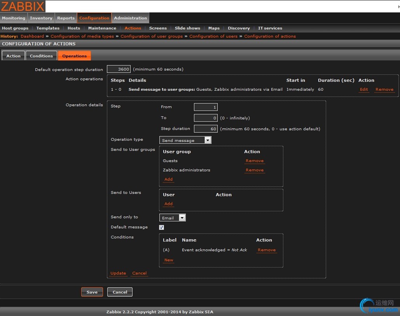Open the Operation type dropdown

pos(185,140)
